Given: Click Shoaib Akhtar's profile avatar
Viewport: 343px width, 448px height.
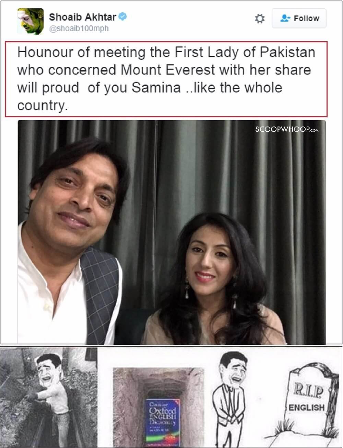Looking at the screenshot, I should point(31,21).
